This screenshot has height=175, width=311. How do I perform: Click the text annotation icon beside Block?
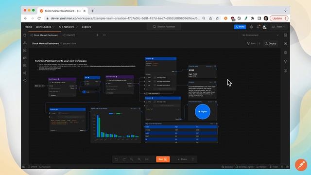coord(193,159)
